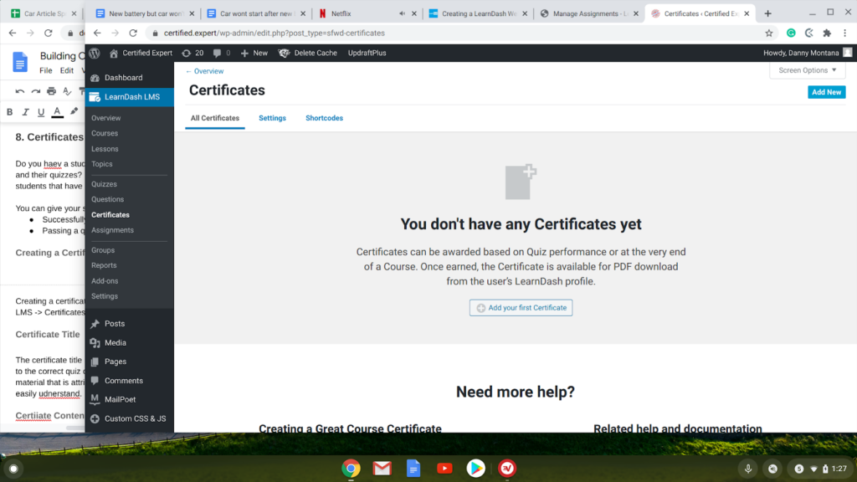Screen dimensions: 857x482
Task: Reload the Certificates page
Action: [133, 33]
